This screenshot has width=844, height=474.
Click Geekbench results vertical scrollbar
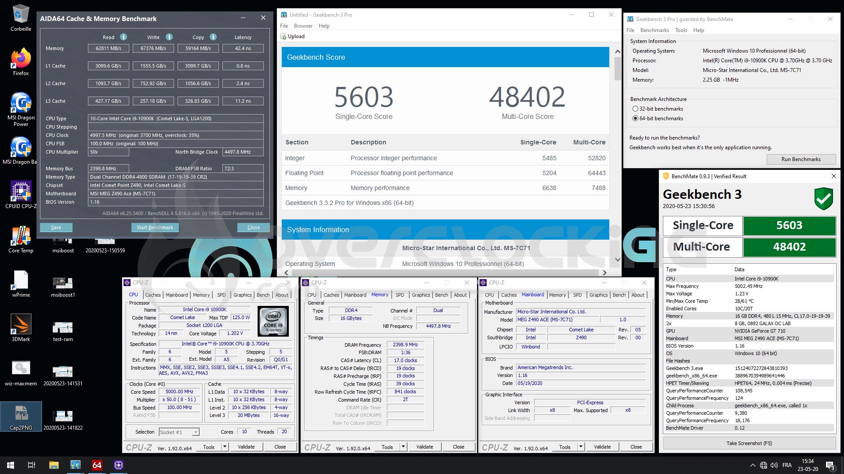[x=618, y=69]
